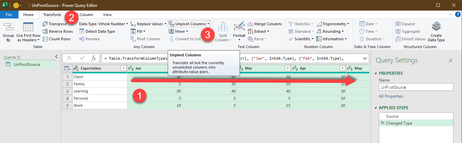This screenshot has height=143, width=462.
Task: Open the Information dropdown
Action: (x=332, y=39)
